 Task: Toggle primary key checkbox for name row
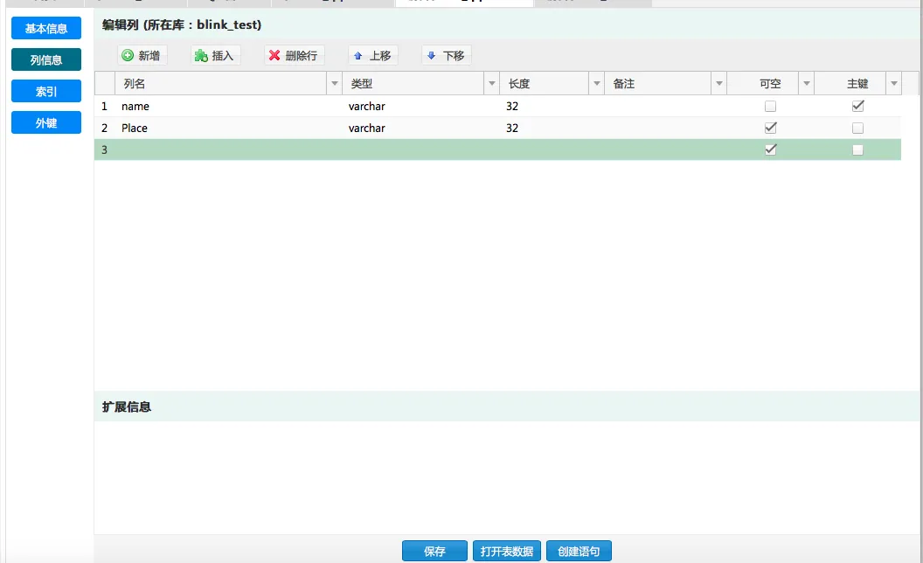[x=857, y=106]
